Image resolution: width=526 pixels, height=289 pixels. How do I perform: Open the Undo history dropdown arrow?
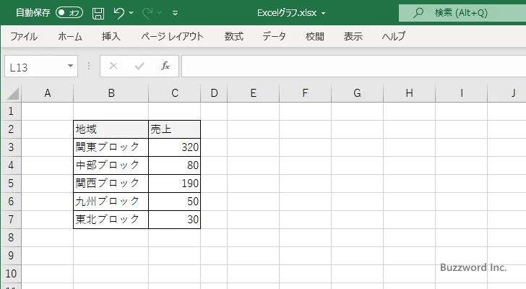131,13
